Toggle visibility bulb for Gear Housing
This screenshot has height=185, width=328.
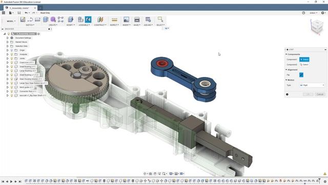coord(12,79)
